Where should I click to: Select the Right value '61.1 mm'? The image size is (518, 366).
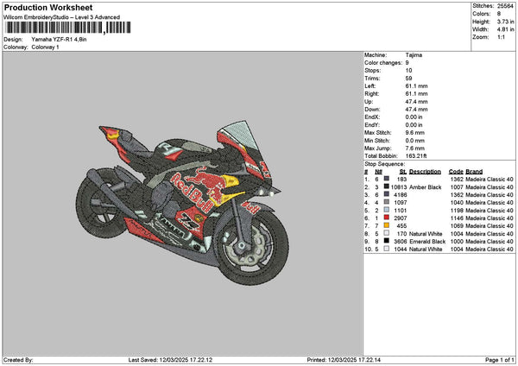coord(417,94)
